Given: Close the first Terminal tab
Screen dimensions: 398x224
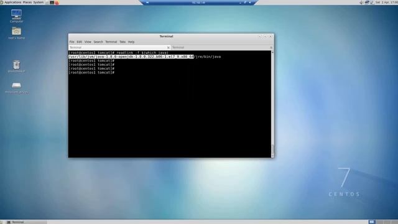Looking at the screenshot, I should pyautogui.click(x=169, y=47).
